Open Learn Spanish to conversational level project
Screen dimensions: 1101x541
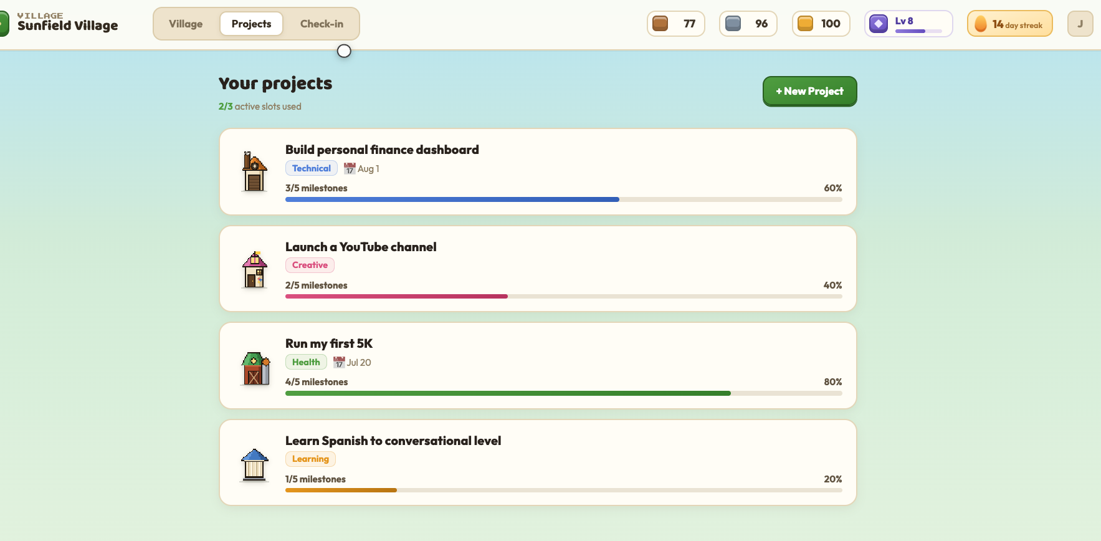click(x=538, y=462)
